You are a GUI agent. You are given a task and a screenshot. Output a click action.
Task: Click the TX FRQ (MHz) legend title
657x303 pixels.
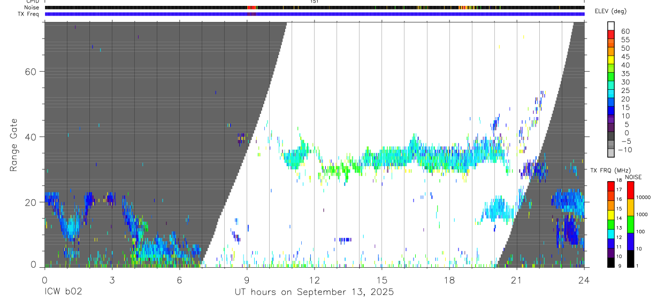tap(609, 170)
